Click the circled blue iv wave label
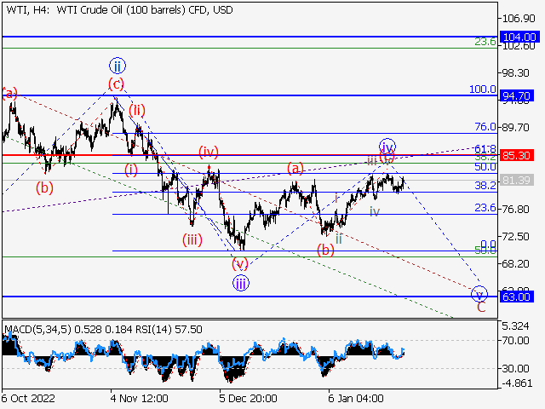 387,147
